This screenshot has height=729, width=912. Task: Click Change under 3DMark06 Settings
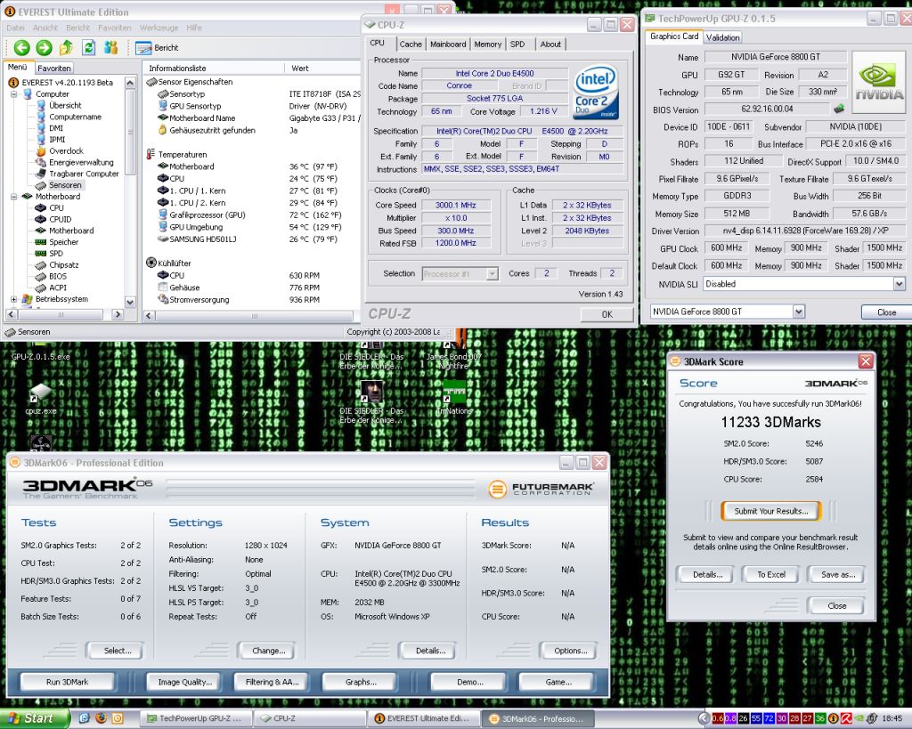pyautogui.click(x=269, y=651)
